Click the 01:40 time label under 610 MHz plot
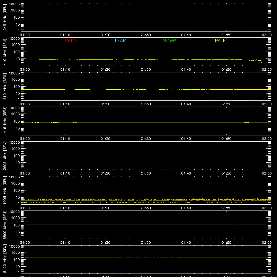The image size is (277, 277). click(x=186, y=104)
